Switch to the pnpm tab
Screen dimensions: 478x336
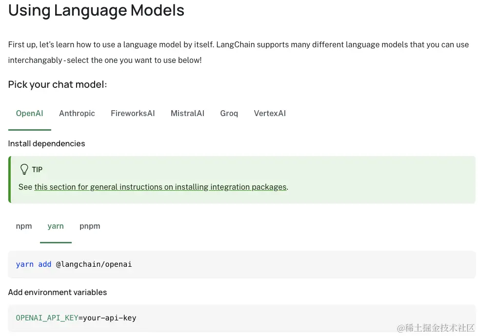click(x=90, y=226)
